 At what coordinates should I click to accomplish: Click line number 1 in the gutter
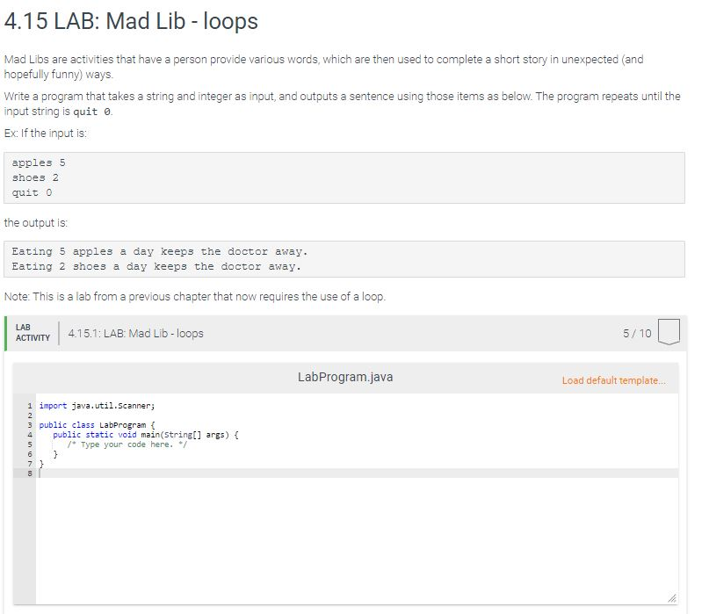pos(30,406)
